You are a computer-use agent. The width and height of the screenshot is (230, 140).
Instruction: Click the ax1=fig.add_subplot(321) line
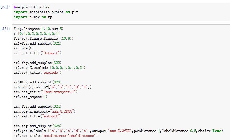click(x=38, y=43)
